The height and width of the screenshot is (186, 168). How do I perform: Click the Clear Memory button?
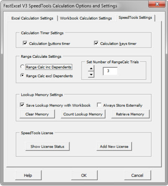[37, 114]
